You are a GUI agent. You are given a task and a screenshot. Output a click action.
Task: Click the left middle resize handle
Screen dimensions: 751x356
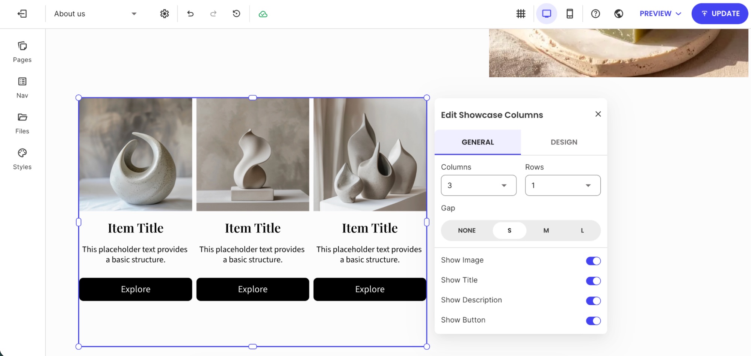click(79, 222)
